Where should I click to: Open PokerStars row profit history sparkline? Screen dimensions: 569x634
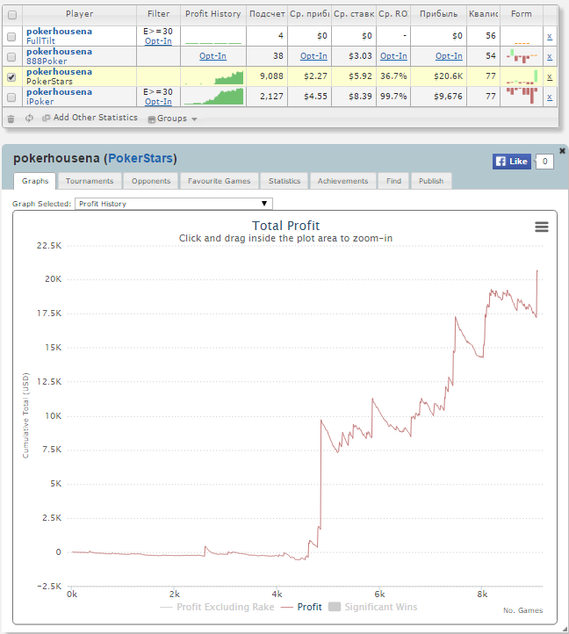point(213,76)
